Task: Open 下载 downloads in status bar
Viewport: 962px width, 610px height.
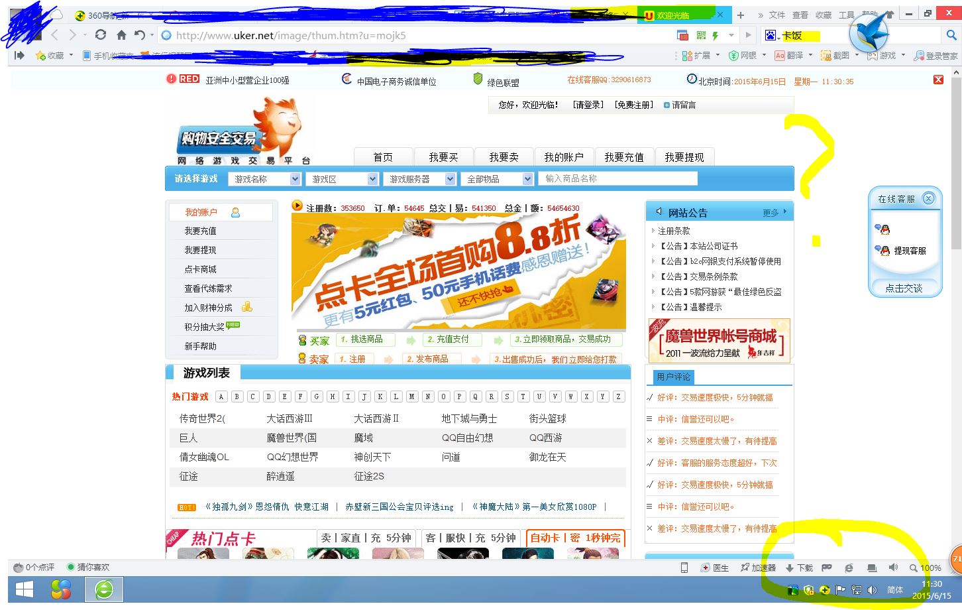Action: [x=799, y=568]
